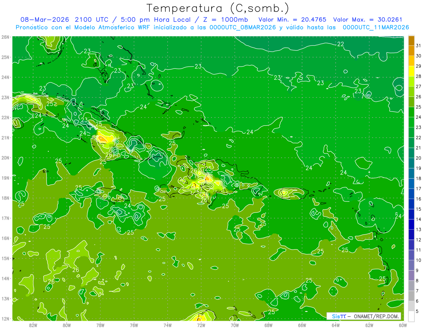428x330 pixels.
Task: Click the "0000UTC_11MAR2026" valid-until text
Action: (376, 27)
